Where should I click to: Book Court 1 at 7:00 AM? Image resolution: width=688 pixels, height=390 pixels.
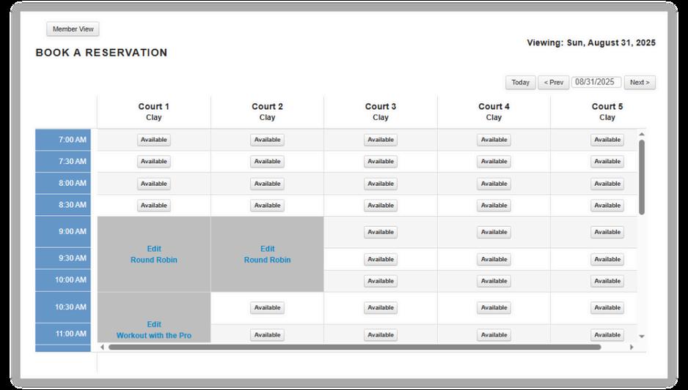[x=153, y=140]
